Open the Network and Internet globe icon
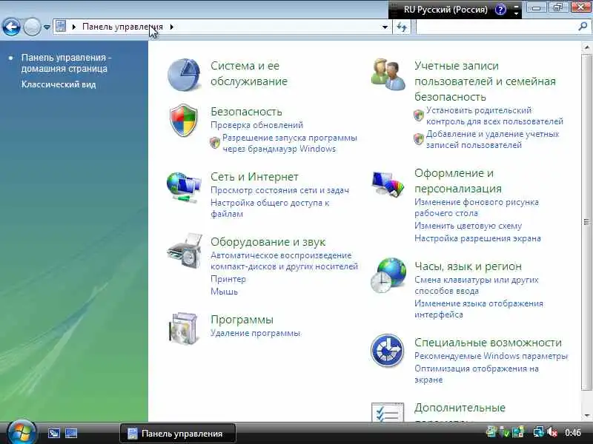Image resolution: width=593 pixels, height=444 pixels. tap(183, 187)
